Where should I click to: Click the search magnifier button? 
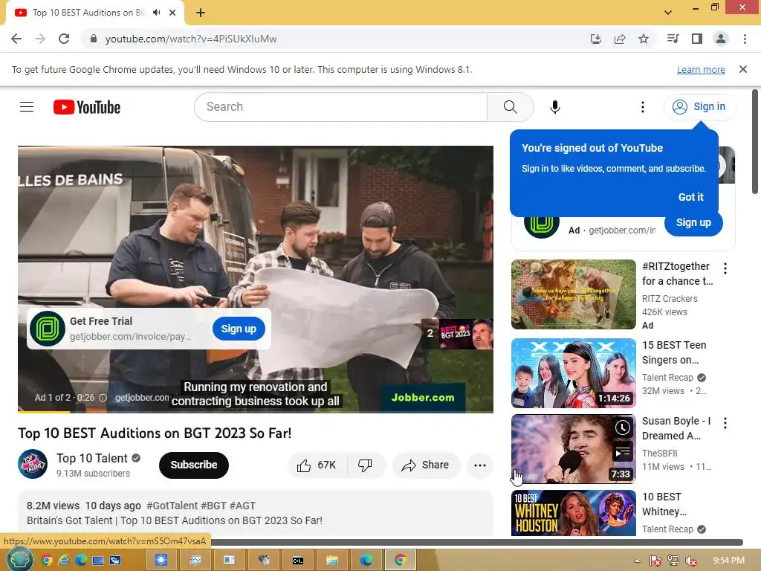pyautogui.click(x=510, y=107)
